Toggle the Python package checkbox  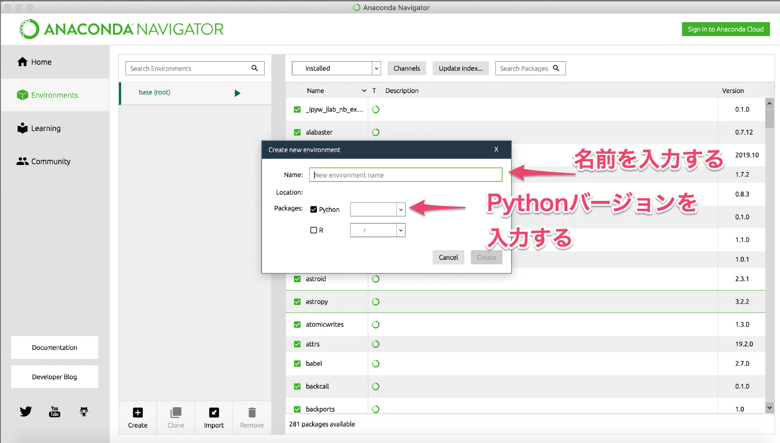314,209
